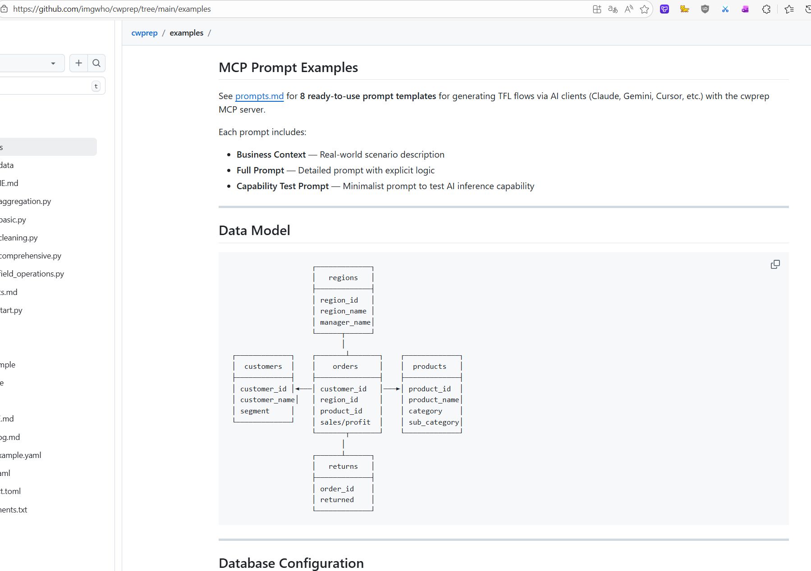Navigate to cwprep via the breadcrumb
This screenshot has width=811, height=571.
pyautogui.click(x=144, y=32)
